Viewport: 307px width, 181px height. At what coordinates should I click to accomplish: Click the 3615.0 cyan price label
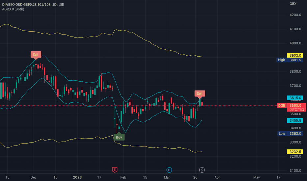pyautogui.click(x=295, y=98)
